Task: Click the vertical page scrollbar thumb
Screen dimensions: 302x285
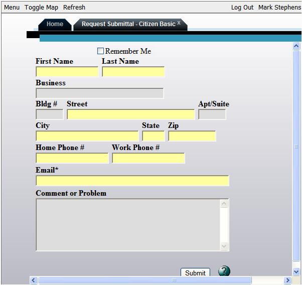Action: pos(296,156)
